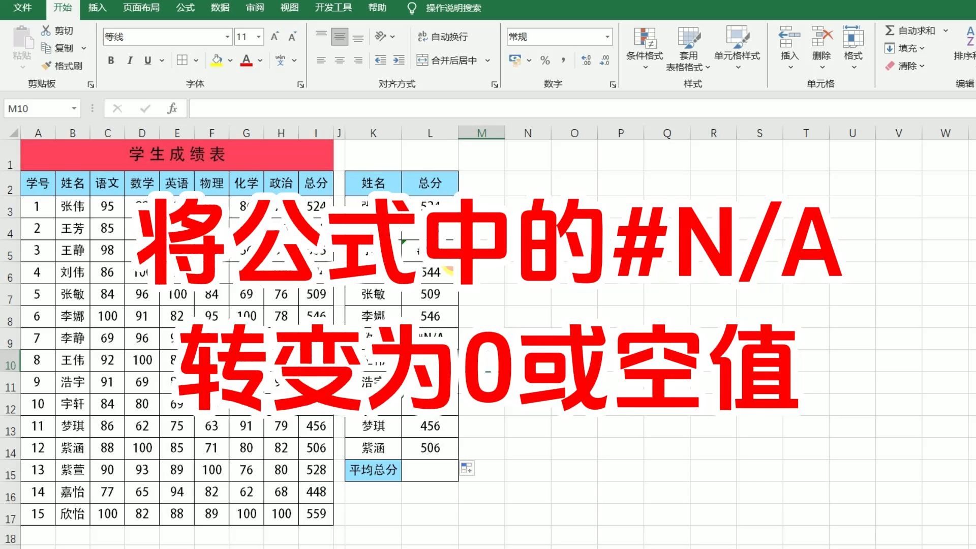Image resolution: width=976 pixels, height=549 pixels.
Task: Click Insert cells (插入) icon
Action: pos(789,38)
